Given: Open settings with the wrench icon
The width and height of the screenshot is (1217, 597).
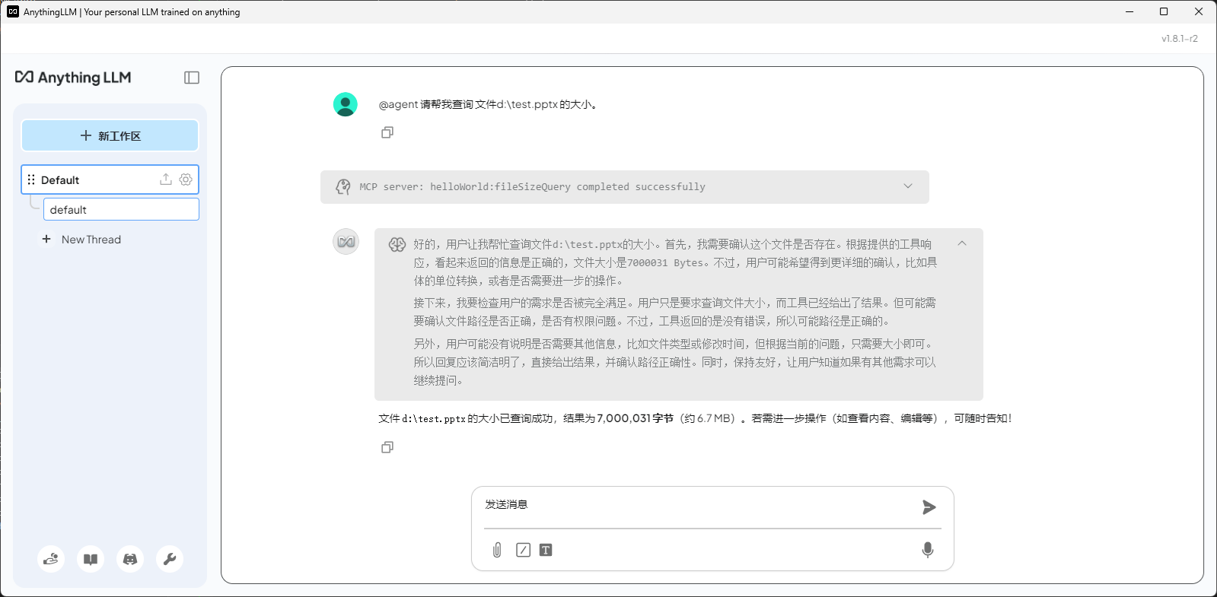Looking at the screenshot, I should tap(170, 559).
